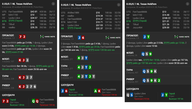Select UTG FanTaastikkkk $42.01 row
Screen dimensions: 192x109
coord(29,12)
